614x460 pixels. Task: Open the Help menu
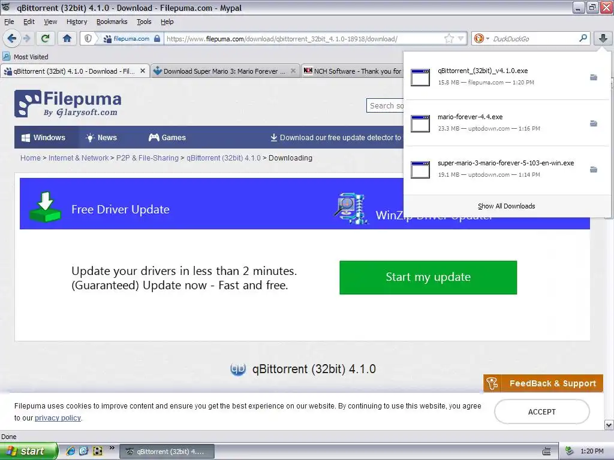pos(167,22)
